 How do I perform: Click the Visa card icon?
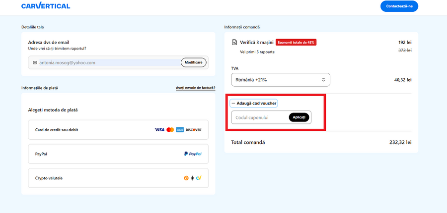pos(159,130)
